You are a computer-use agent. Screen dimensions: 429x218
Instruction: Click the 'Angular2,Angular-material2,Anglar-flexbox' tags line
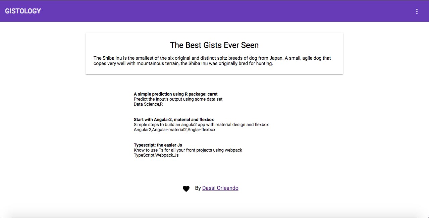tap(174, 130)
